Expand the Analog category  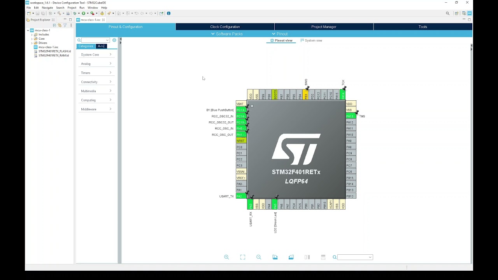click(96, 64)
